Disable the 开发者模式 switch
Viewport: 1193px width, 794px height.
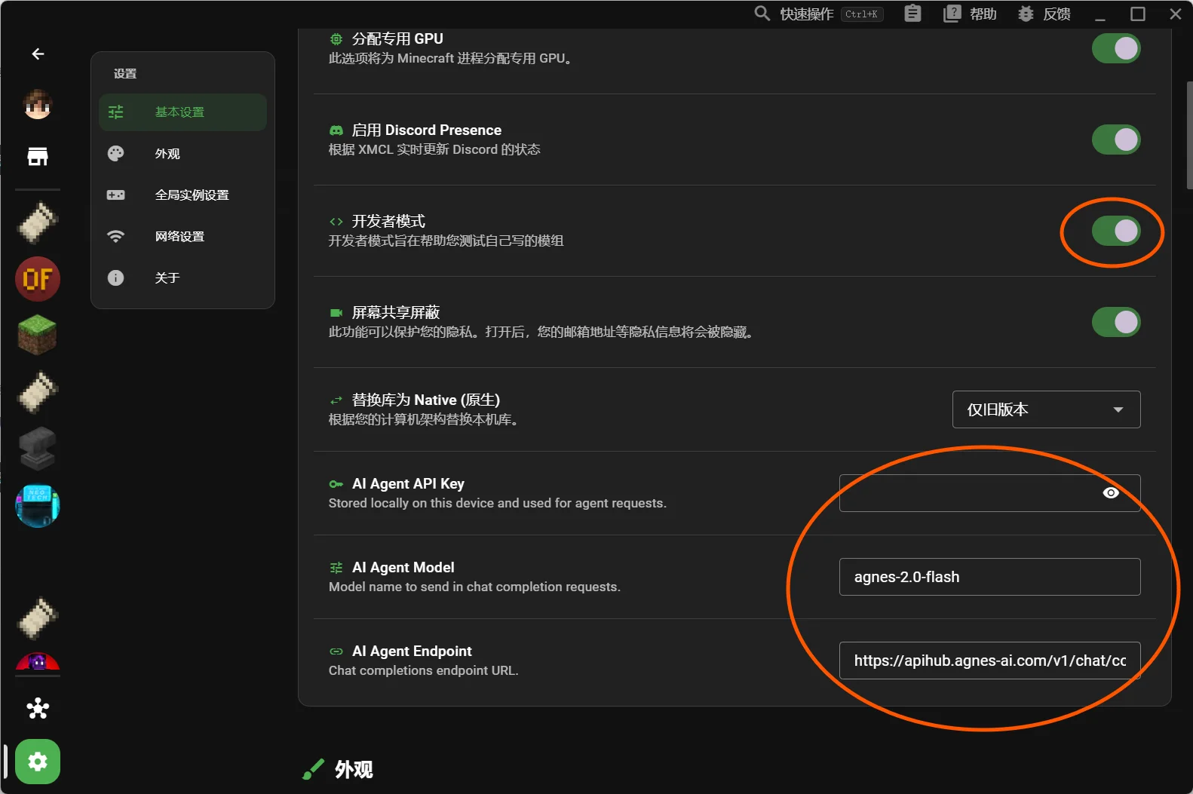[1116, 231]
